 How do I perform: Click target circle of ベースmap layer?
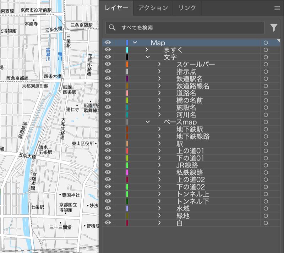pyautogui.click(x=266, y=122)
